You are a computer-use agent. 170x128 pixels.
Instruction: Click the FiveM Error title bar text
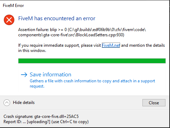(13, 6)
